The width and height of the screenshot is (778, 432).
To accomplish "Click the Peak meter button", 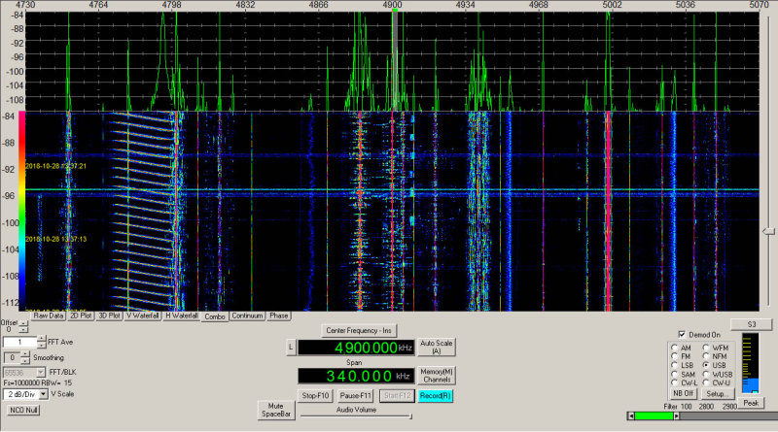I will [751, 403].
